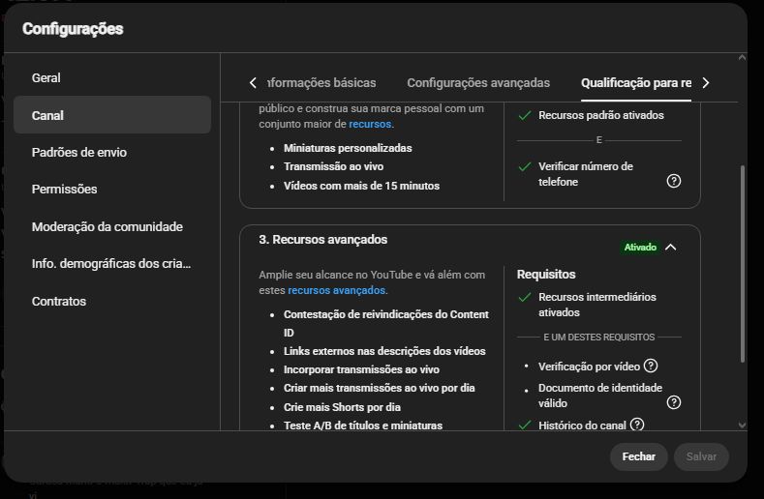Follow the recursos link
Viewport: 764px width, 499px height.
click(370, 124)
